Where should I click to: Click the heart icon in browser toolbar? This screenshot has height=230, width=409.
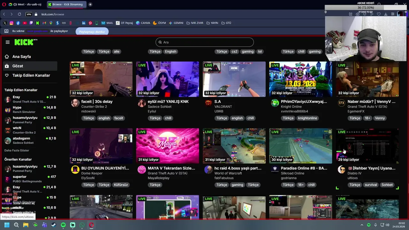[379, 14]
